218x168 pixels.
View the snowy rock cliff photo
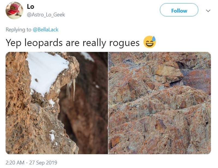pos(57,103)
